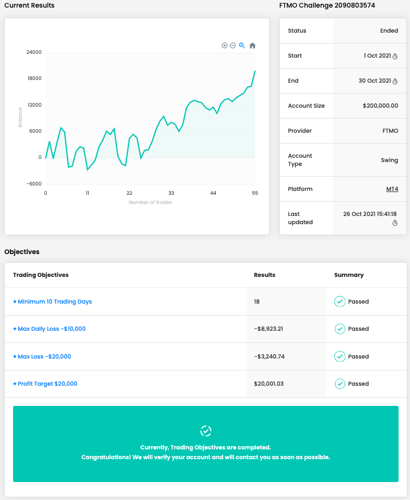The height and width of the screenshot is (500, 410).
Task: Click the chart line peak at trade 55
Action: coord(255,71)
